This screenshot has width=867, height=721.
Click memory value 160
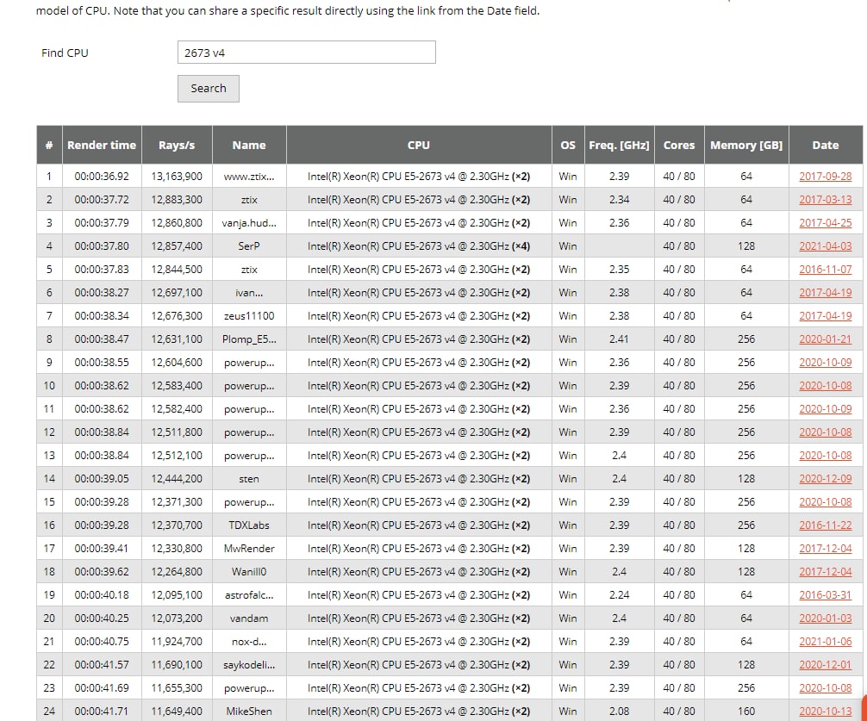pyautogui.click(x=746, y=711)
